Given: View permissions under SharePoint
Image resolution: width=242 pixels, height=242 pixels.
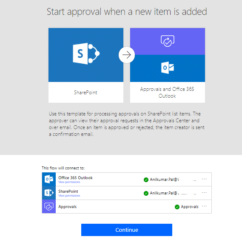Looking at the screenshot, I should [x=69, y=196].
